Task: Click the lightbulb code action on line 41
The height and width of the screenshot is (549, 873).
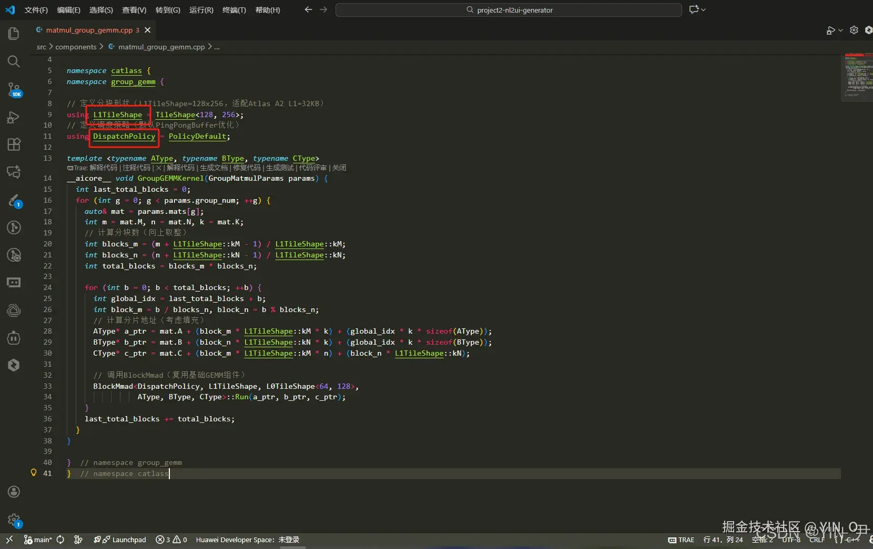Action: 34,473
